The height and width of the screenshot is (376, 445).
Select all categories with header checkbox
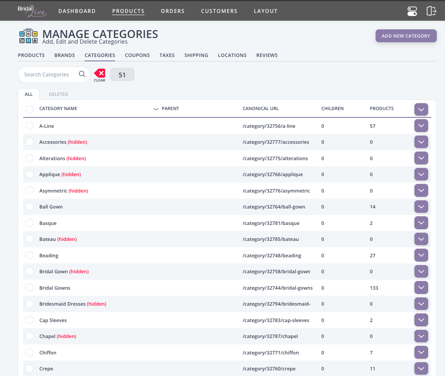[29, 109]
